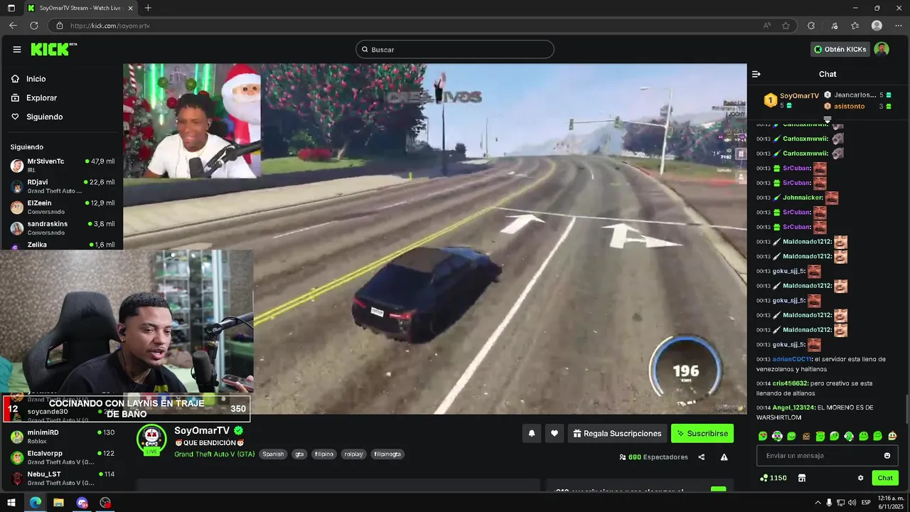Open chat settings gear

[861, 478]
